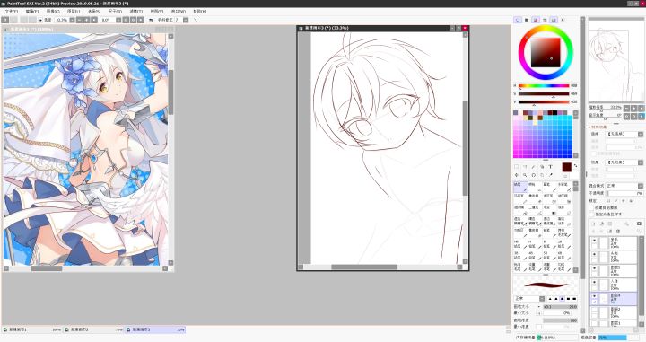Toggle the HSV slider panel icon

pyautogui.click(x=536, y=20)
